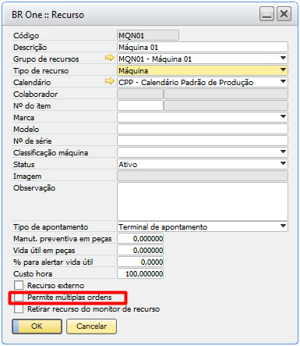Click the link arrow beside Calendário
The image size is (300, 346).
click(x=110, y=81)
